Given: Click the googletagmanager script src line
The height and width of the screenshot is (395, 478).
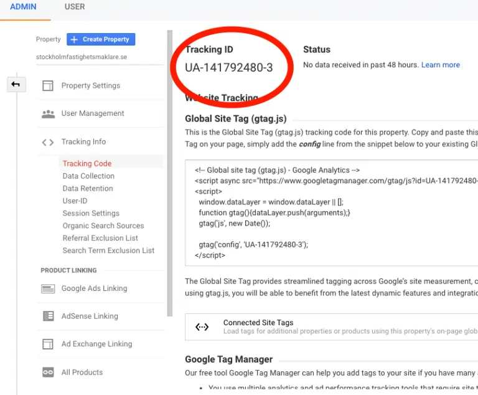Looking at the screenshot, I should (336, 181).
